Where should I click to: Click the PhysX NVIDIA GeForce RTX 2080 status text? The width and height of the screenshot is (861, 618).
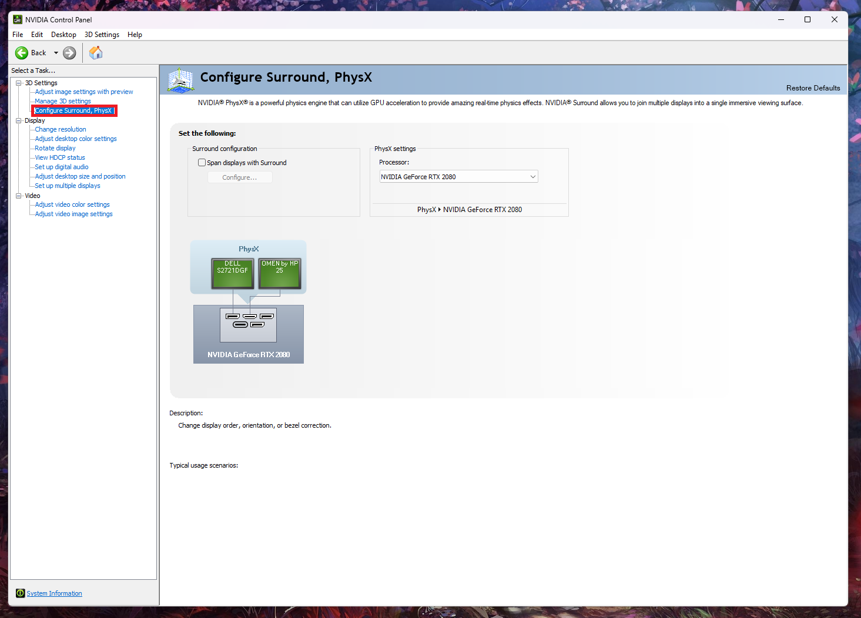pos(470,210)
